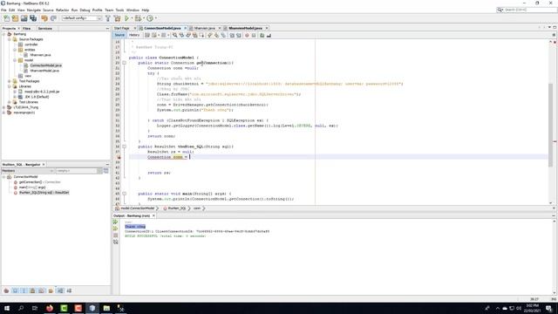This screenshot has height=314, width=558.
Task: Open the Tools menu
Action: (x=120, y=10)
